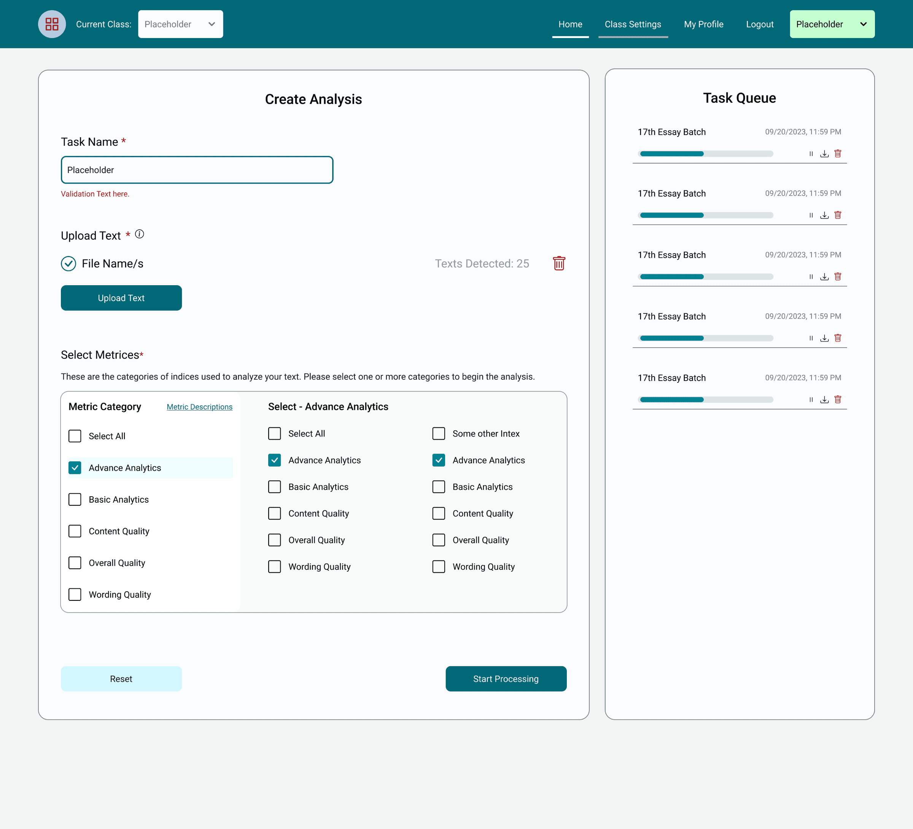This screenshot has width=913, height=829.
Task: Click the "Texts Detected: 25" label
Action: (x=482, y=264)
